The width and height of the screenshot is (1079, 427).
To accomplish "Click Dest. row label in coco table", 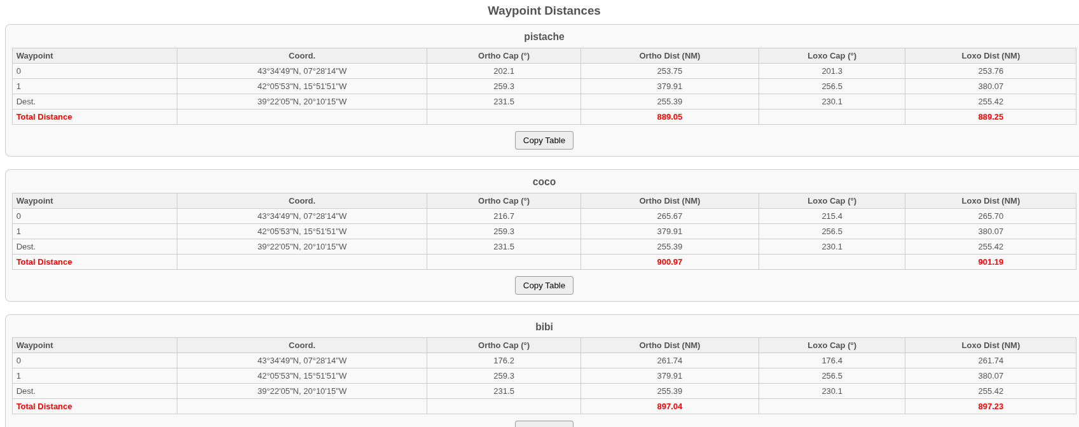I will point(26,247).
